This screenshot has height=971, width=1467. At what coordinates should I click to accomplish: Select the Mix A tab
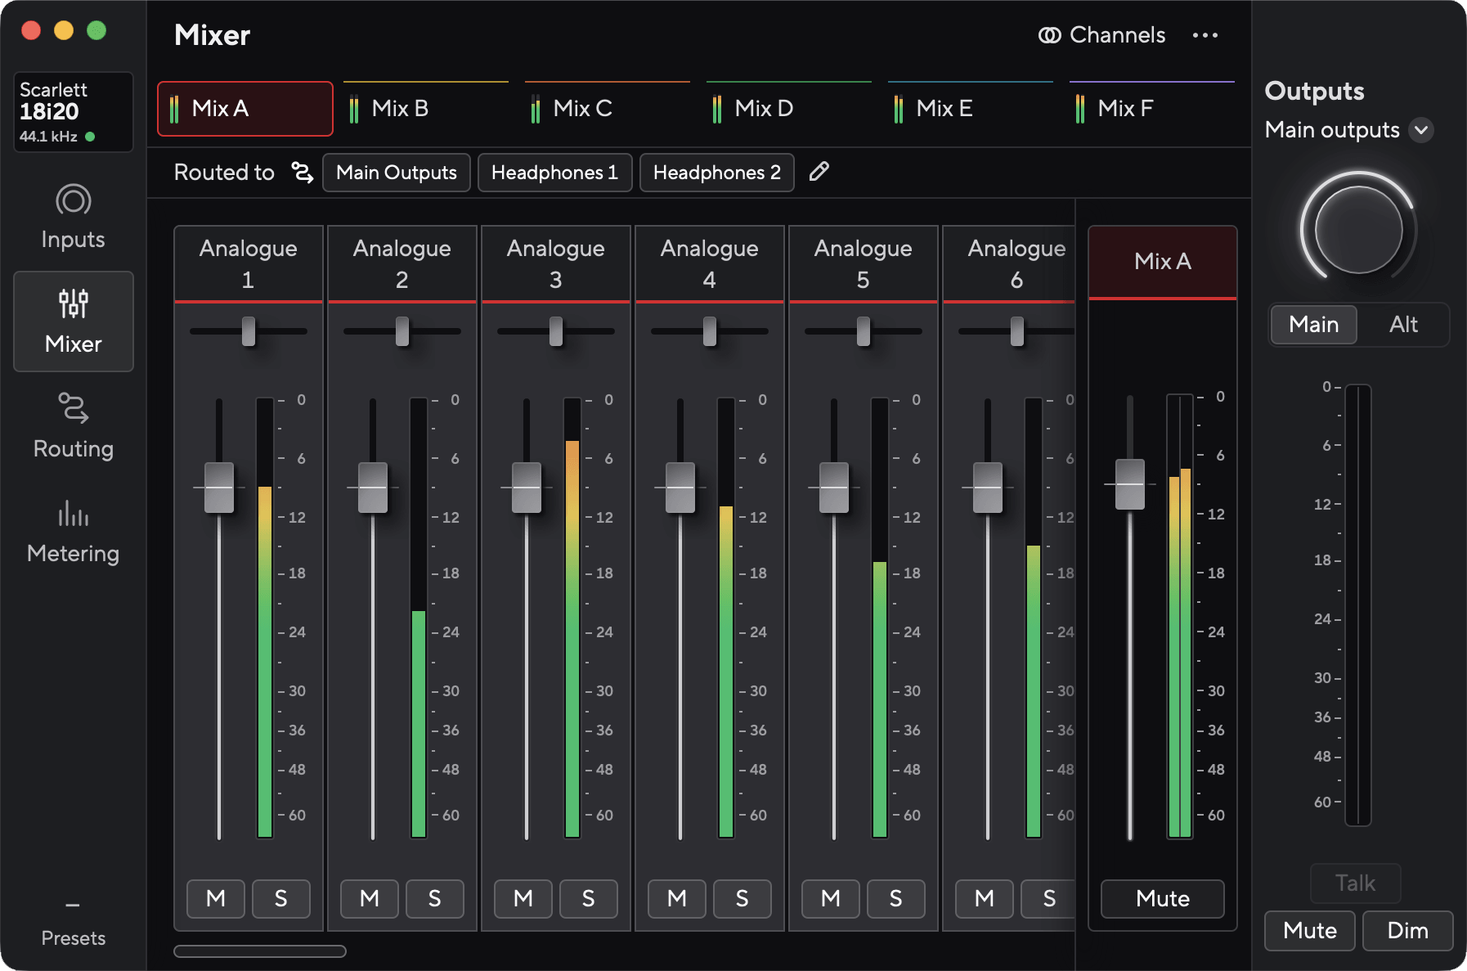[245, 109]
